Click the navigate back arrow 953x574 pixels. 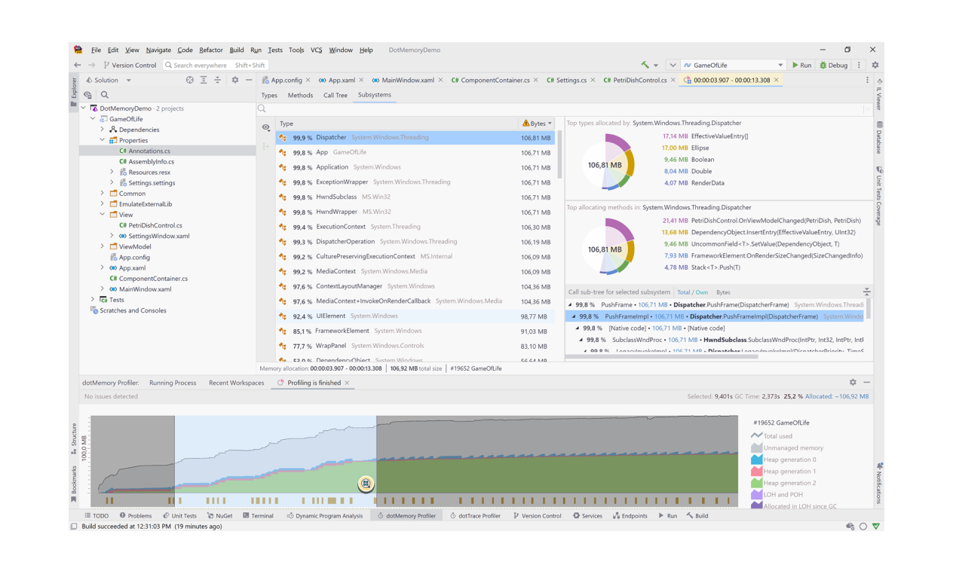78,66
